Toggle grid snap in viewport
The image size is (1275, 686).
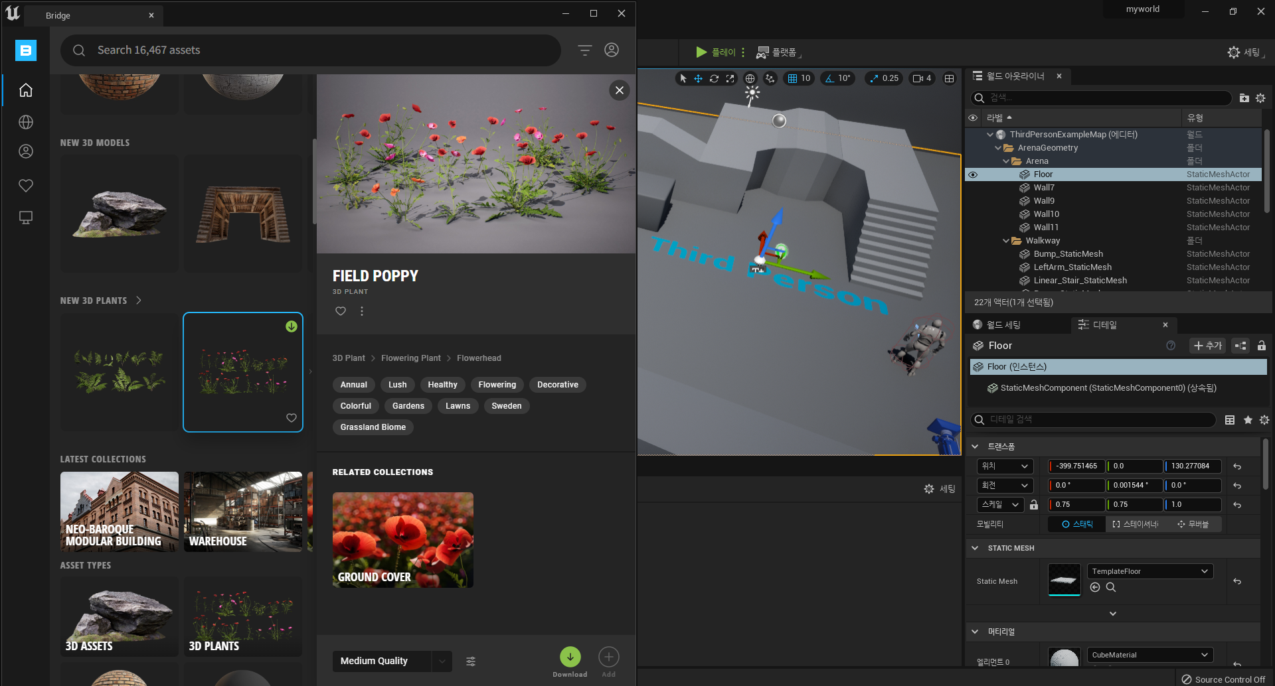coord(792,78)
